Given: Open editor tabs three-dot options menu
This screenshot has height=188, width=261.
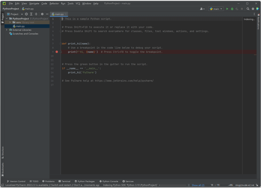Looking at the screenshot, I should (254, 14).
